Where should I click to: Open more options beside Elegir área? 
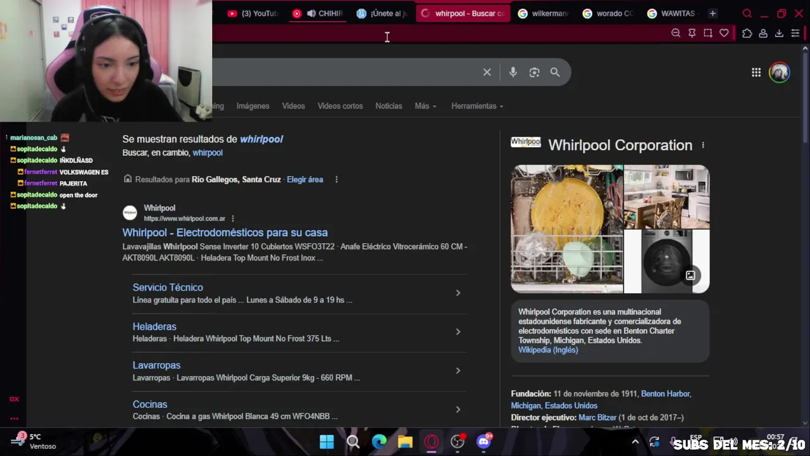[x=336, y=179]
